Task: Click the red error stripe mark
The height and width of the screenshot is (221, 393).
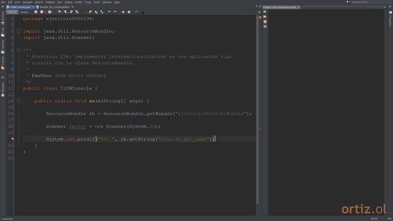Action: point(260,129)
